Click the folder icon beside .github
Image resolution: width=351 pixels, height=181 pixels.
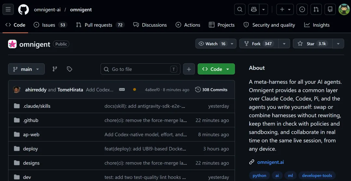point(17,120)
